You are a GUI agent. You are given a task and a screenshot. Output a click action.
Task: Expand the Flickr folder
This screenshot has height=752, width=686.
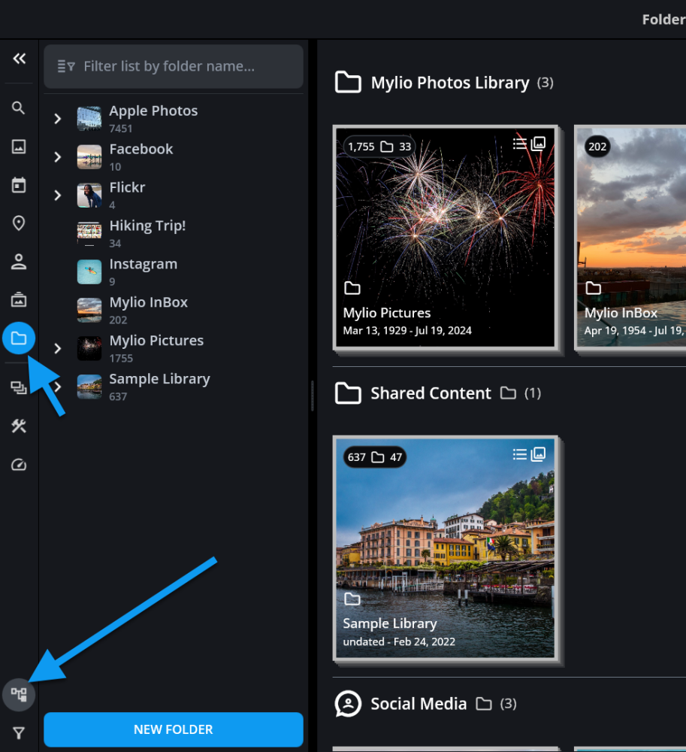tap(58, 196)
